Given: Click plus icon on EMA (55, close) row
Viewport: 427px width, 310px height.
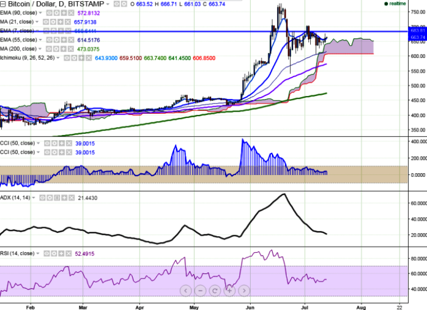Looking at the screenshot, I should (64, 40).
